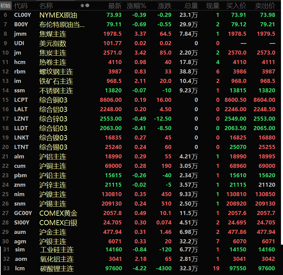Click the 初始 button in the header
This screenshot has width=283, height=275.
tap(6, 5)
